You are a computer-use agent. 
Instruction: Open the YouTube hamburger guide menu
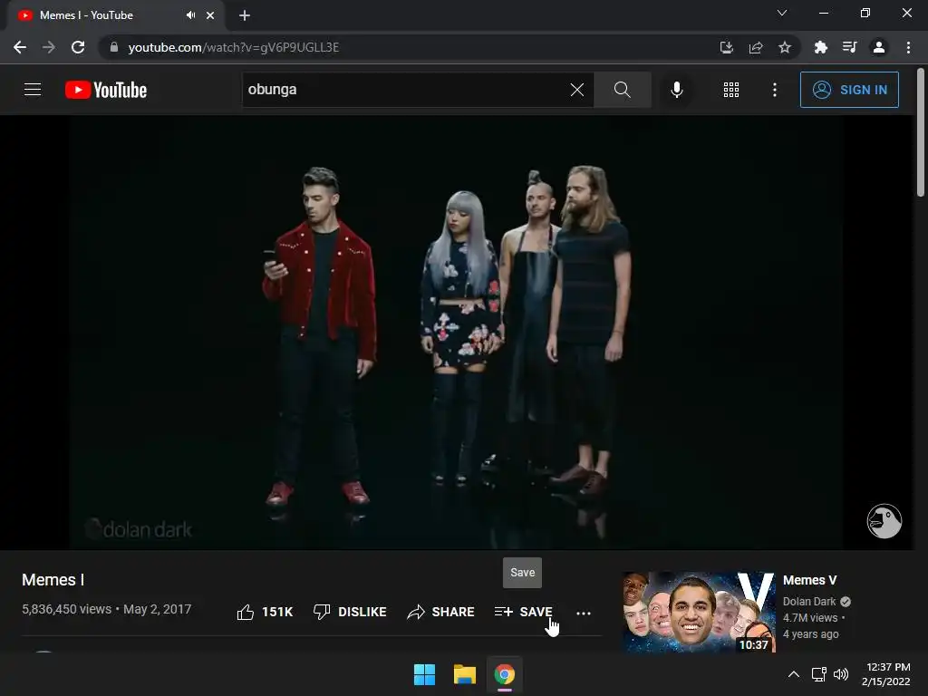33,90
